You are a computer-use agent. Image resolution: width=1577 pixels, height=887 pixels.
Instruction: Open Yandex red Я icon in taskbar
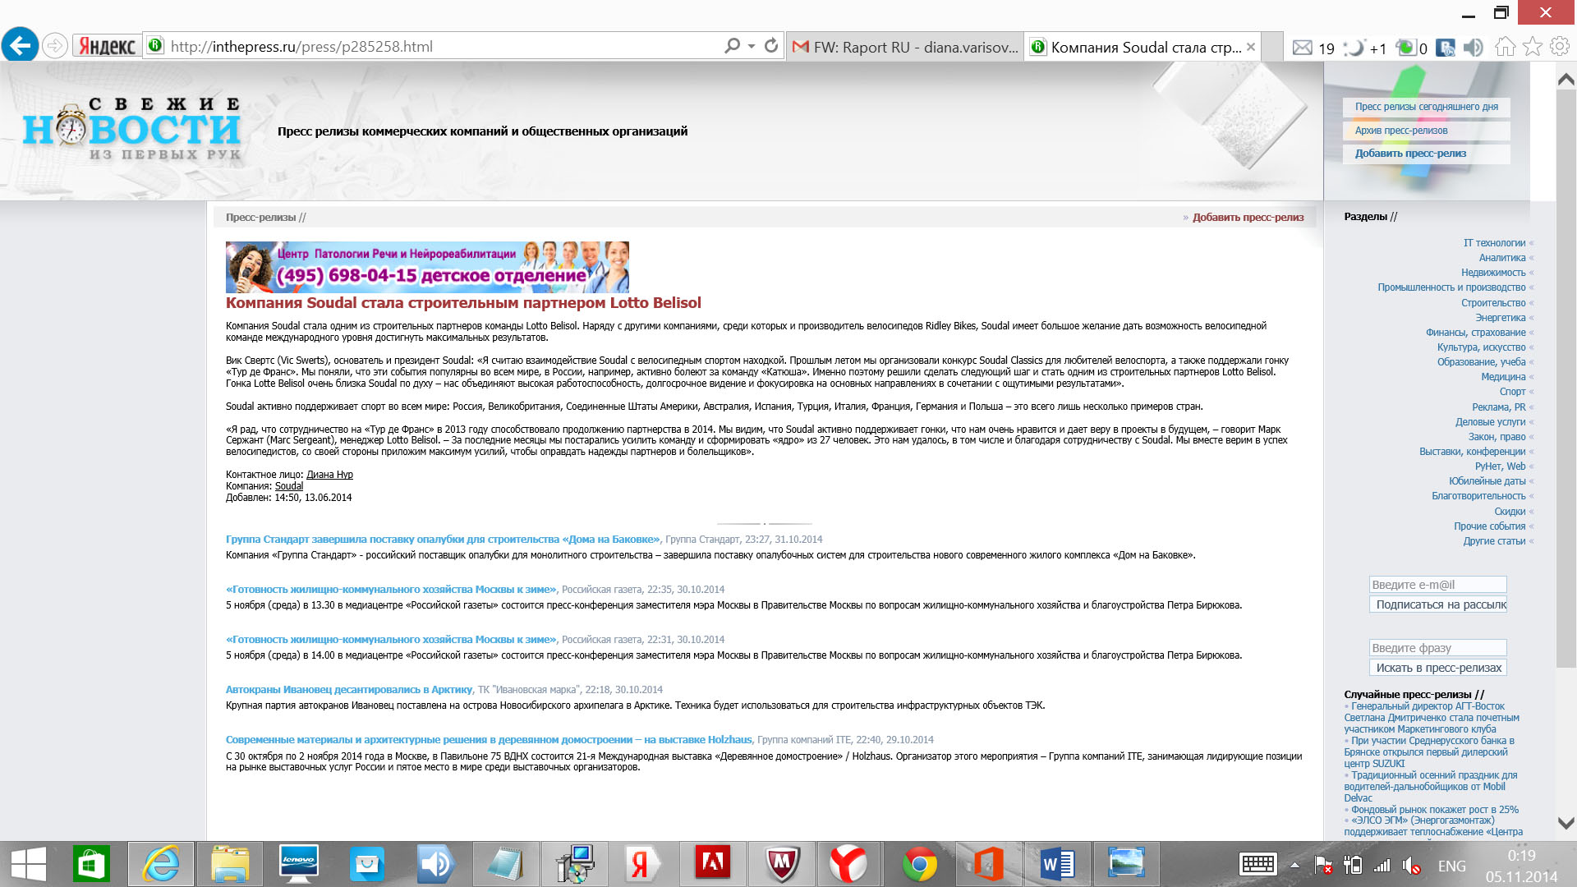coord(643,864)
